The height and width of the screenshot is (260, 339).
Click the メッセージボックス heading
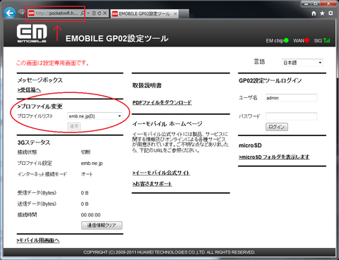tap(40, 80)
